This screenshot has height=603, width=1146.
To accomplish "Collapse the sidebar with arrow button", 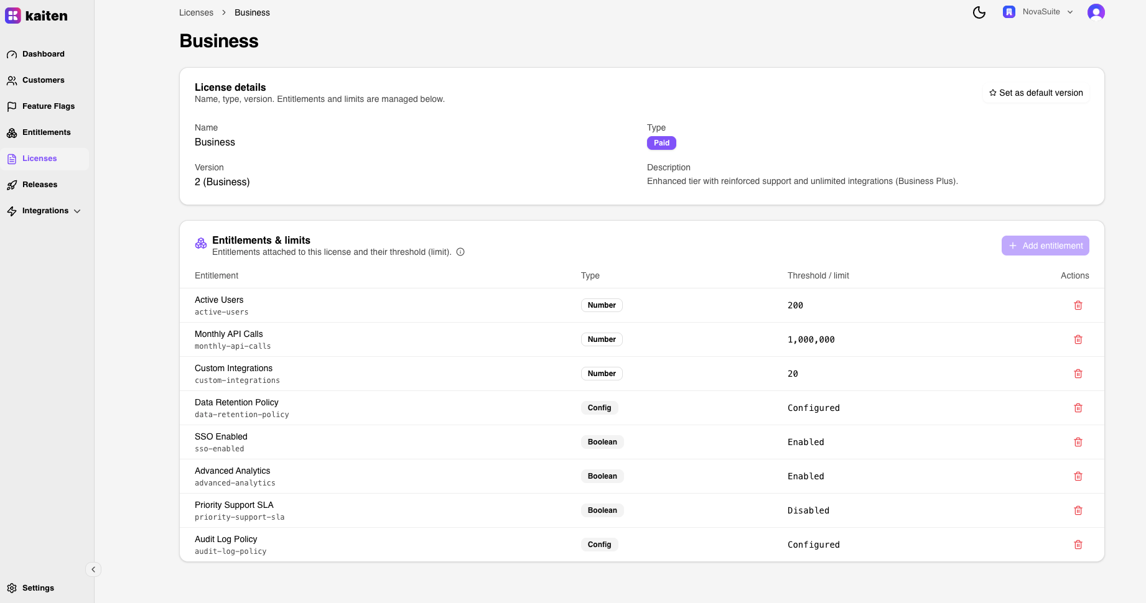I will (93, 569).
